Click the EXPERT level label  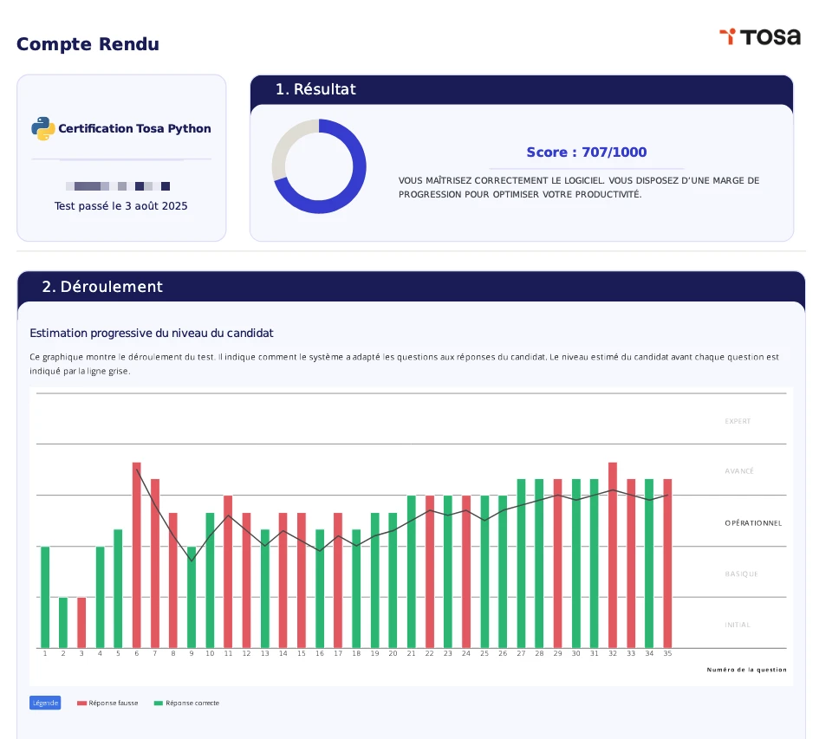pos(738,422)
